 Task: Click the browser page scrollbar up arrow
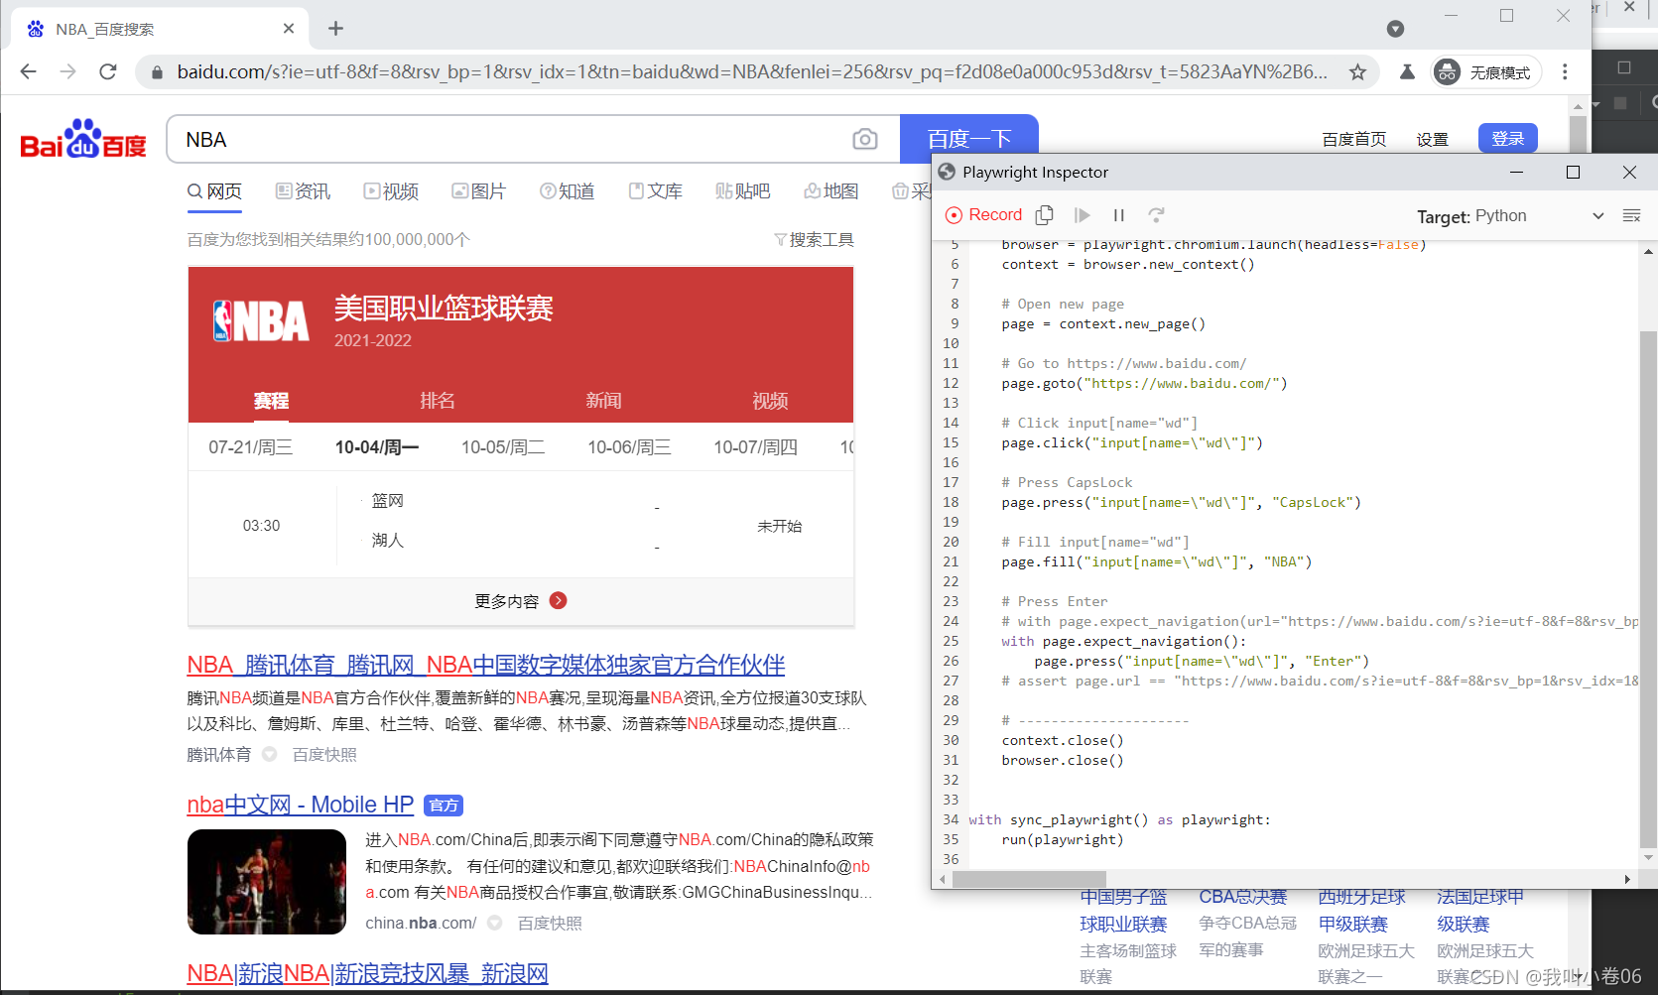(1578, 105)
